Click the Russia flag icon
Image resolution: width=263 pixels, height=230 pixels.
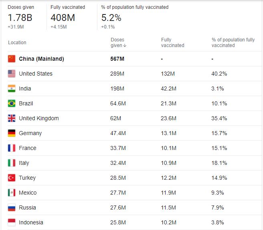click(12, 207)
